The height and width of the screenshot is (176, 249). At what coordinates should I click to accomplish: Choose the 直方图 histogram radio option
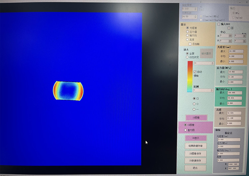point(185,130)
